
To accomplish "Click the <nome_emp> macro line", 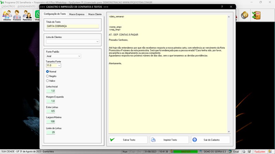I will point(115,27).
